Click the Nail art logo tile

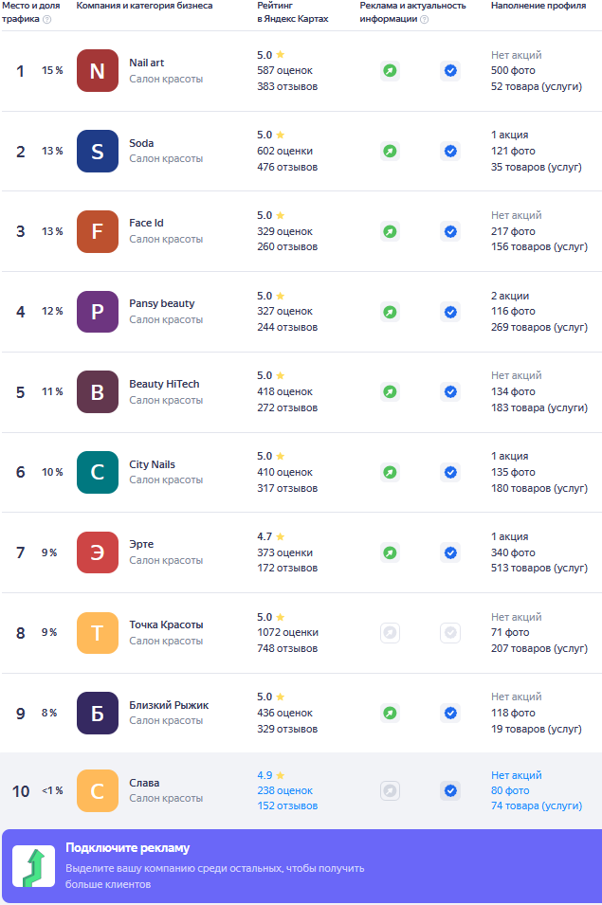pos(97,71)
